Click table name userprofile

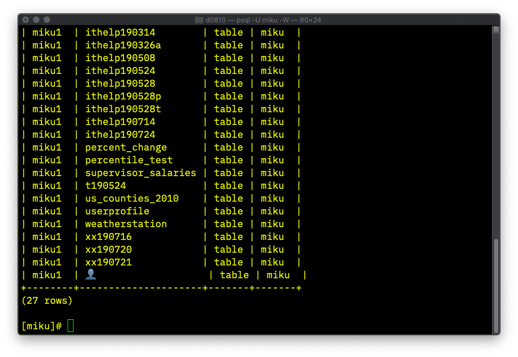117,211
